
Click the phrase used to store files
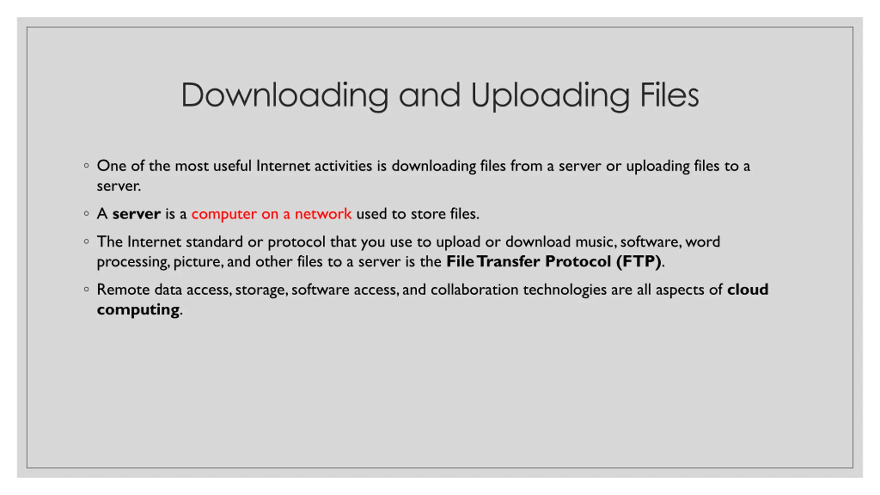point(418,214)
